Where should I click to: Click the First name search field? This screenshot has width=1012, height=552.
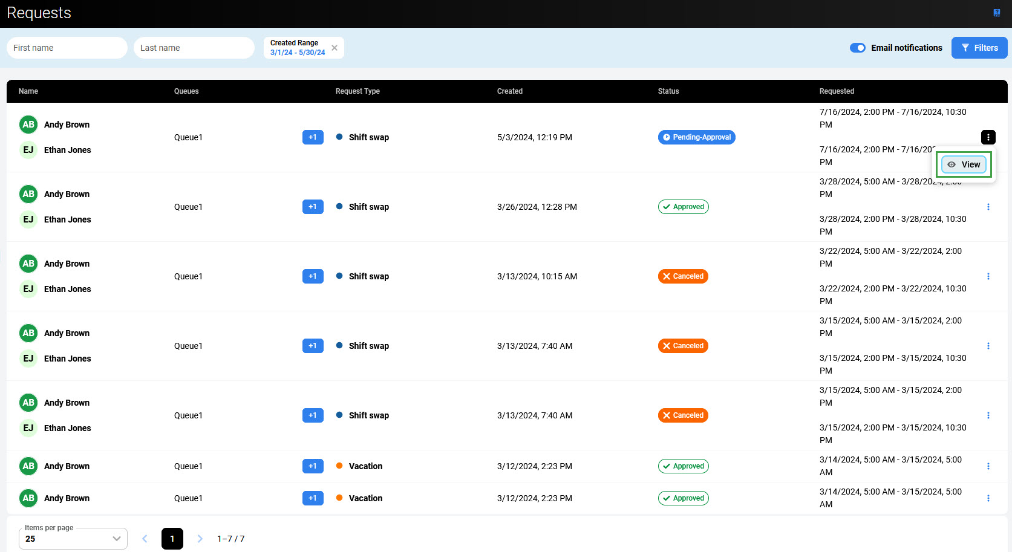67,48
